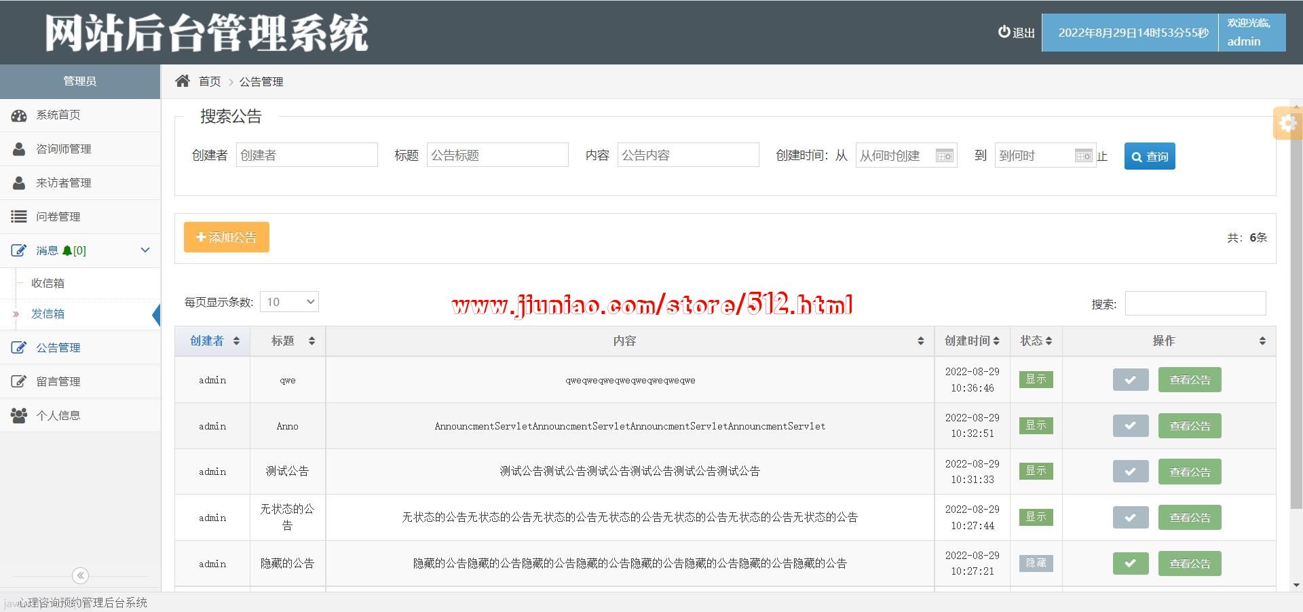Click the "管理员" sidebar header

[x=80, y=81]
